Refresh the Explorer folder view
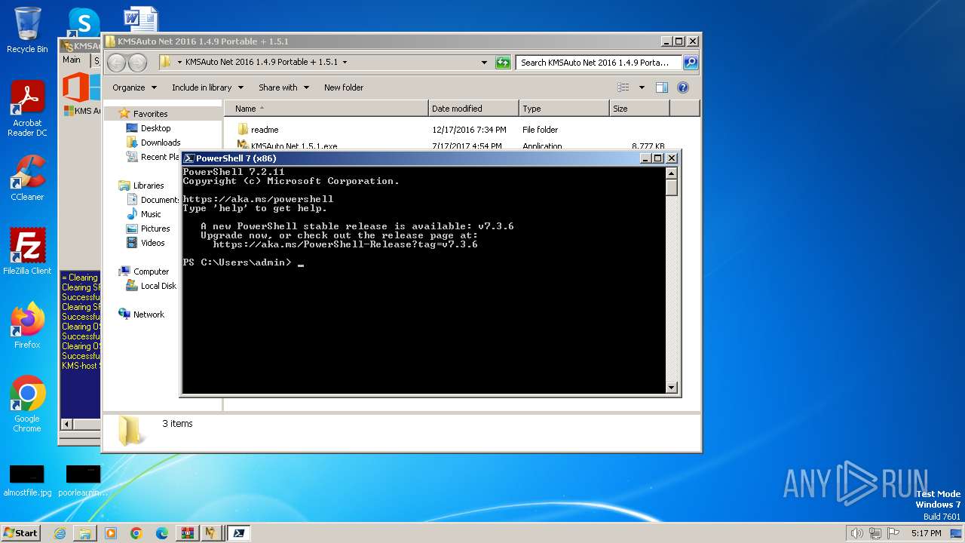The height and width of the screenshot is (543, 965). click(503, 63)
